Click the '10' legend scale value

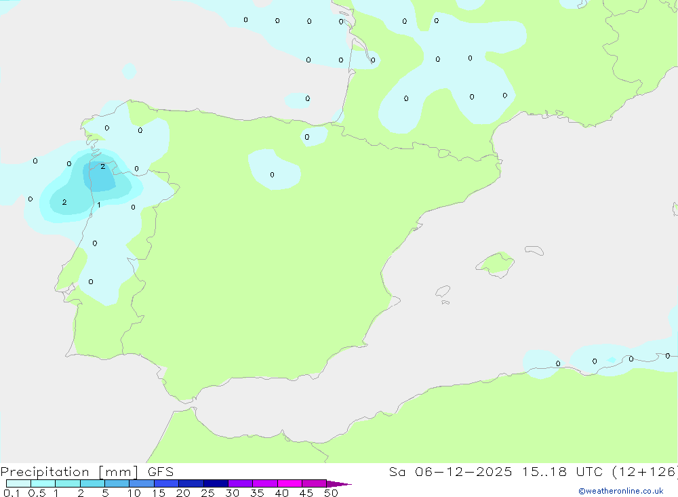click(x=134, y=493)
